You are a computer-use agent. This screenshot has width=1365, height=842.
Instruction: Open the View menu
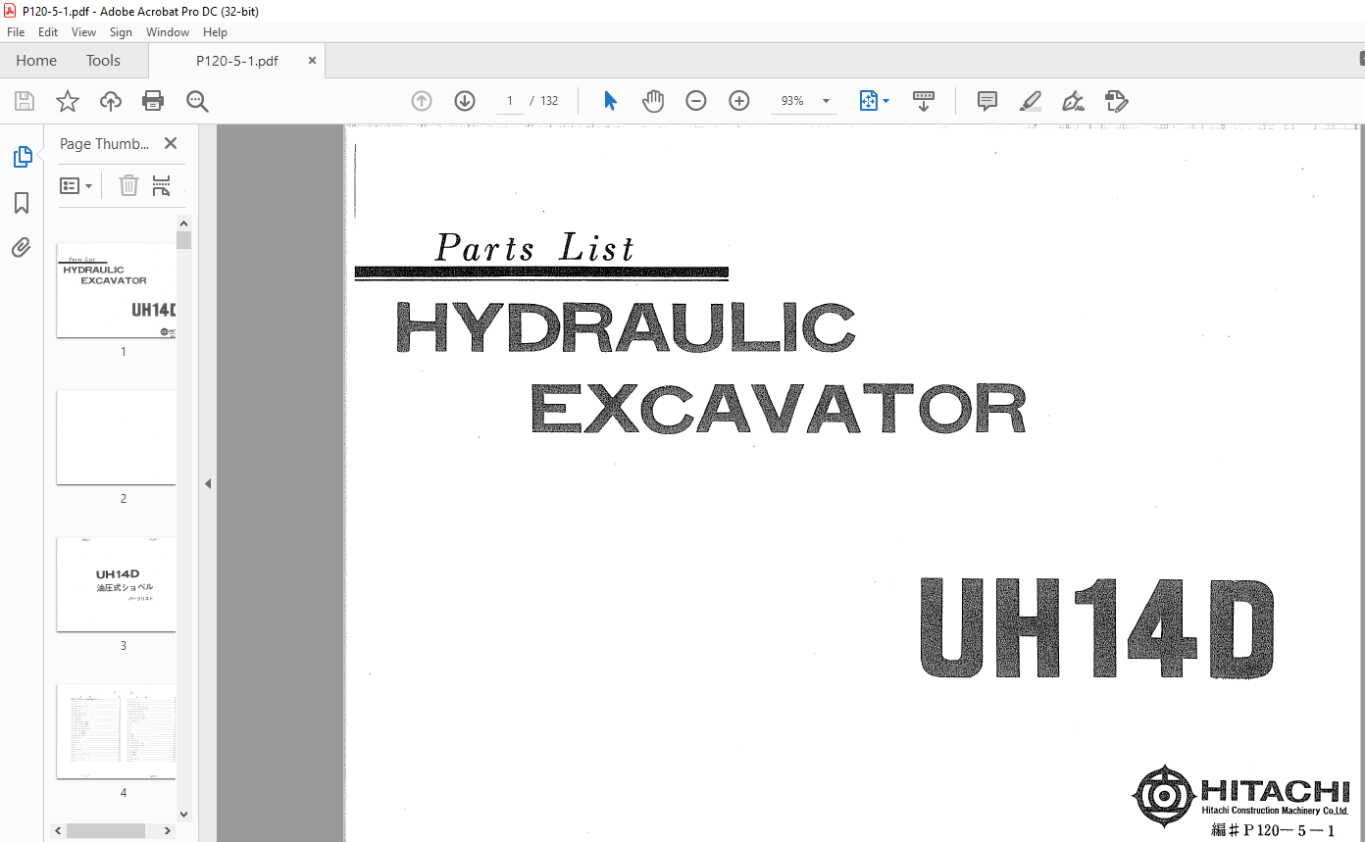83,32
